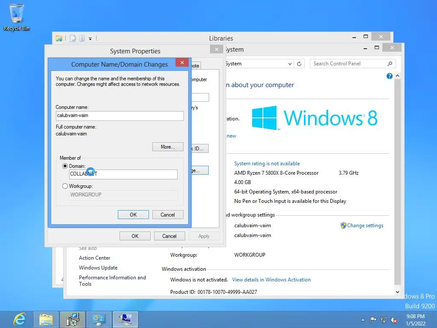
Task: Click the network setup taskbar icon
Action: (73, 319)
